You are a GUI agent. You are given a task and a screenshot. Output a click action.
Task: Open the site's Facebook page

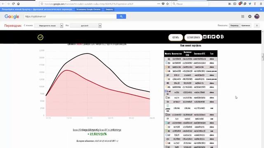(209, 37)
